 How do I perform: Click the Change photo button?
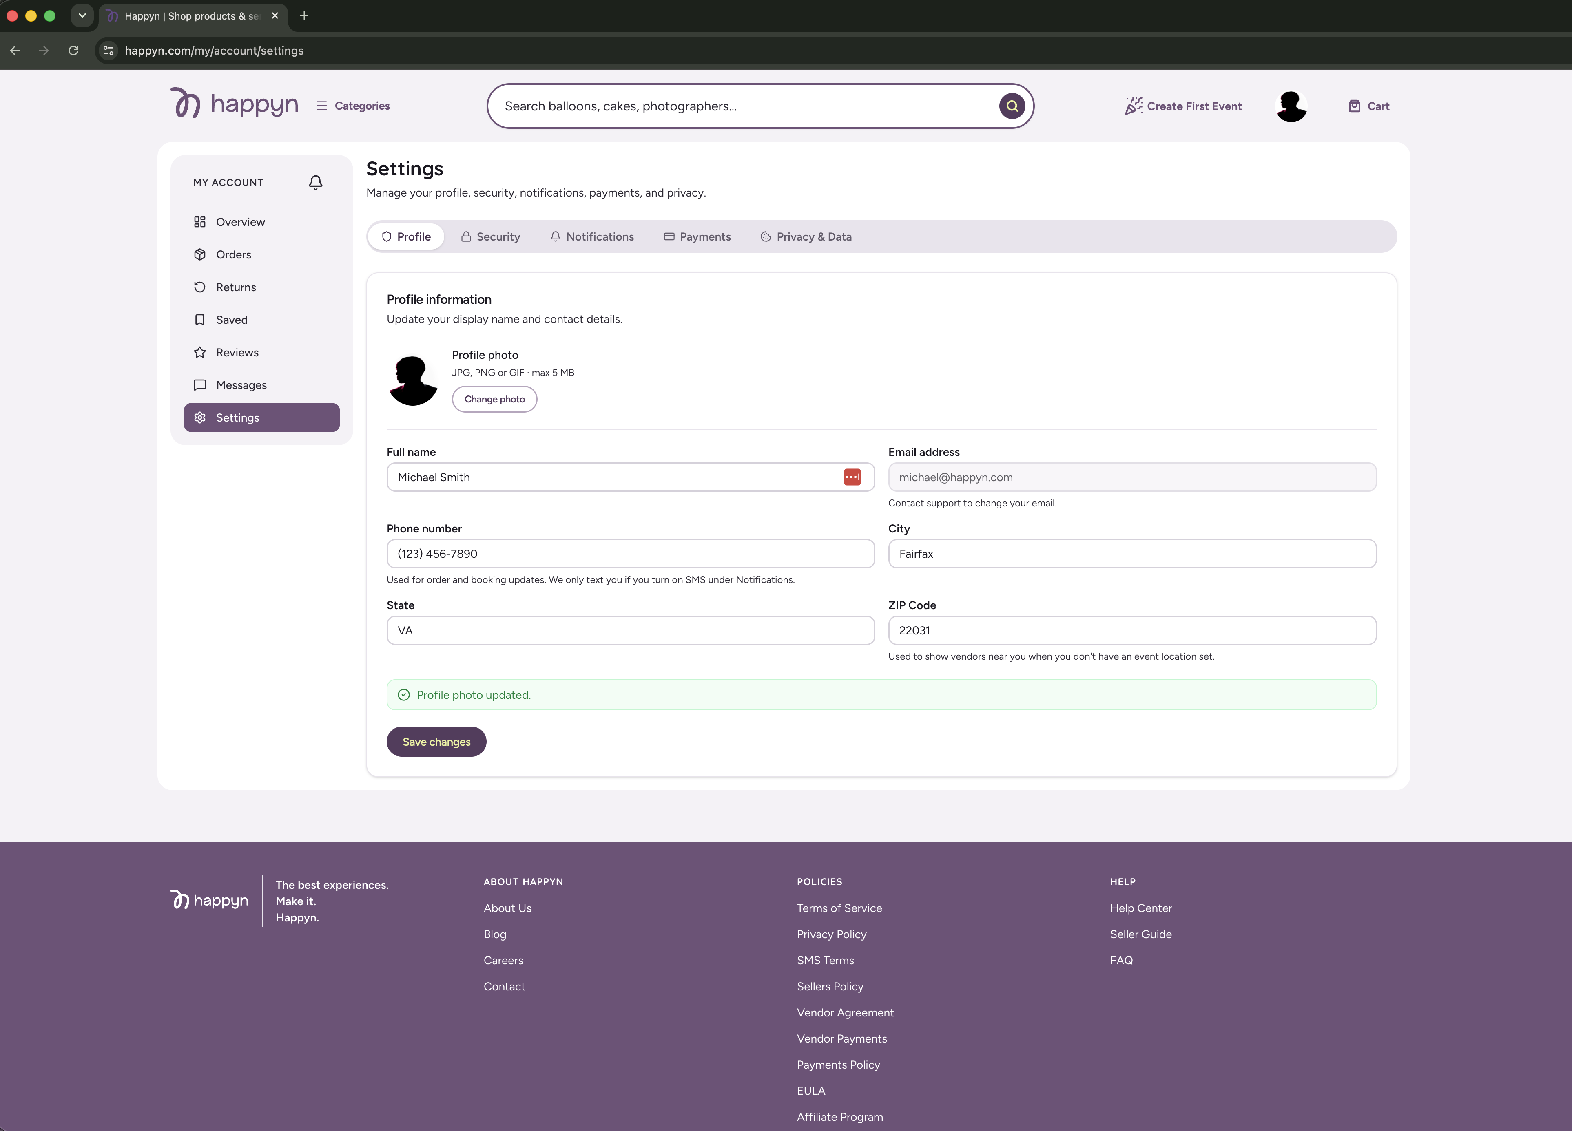(494, 399)
